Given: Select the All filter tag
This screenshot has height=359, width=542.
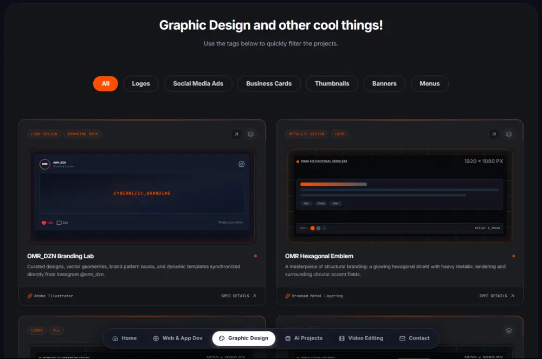Looking at the screenshot, I should pos(106,83).
